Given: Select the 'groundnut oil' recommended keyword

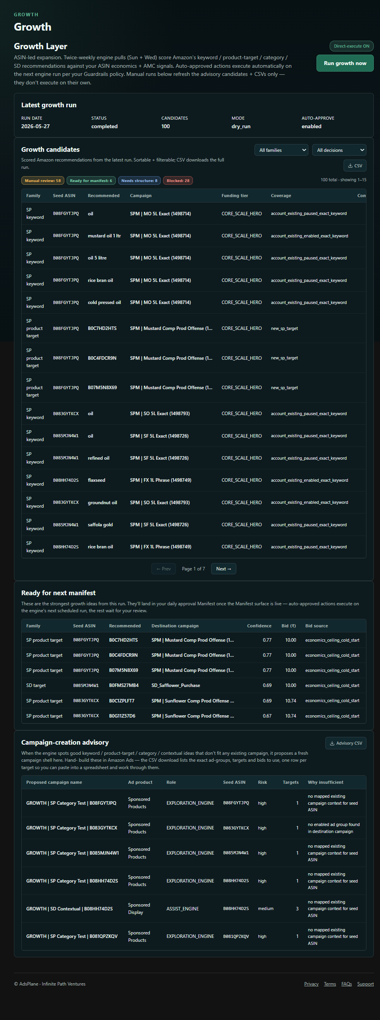Looking at the screenshot, I should tap(102, 503).
